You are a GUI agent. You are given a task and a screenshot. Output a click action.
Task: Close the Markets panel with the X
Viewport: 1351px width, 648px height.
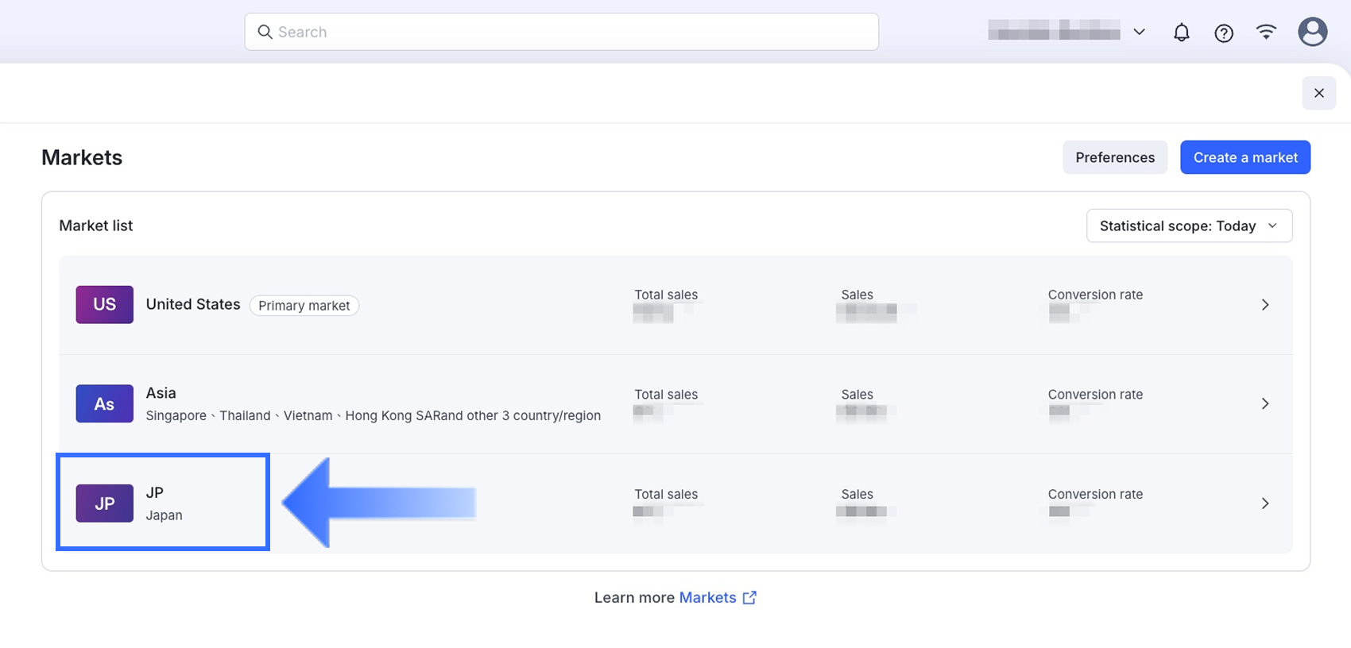coord(1318,93)
